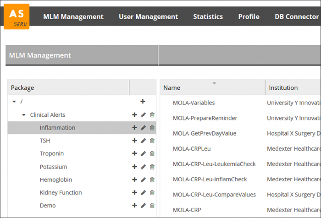321x218 pixels.
Task: Go to the DB Connector menu
Action: (x=297, y=17)
